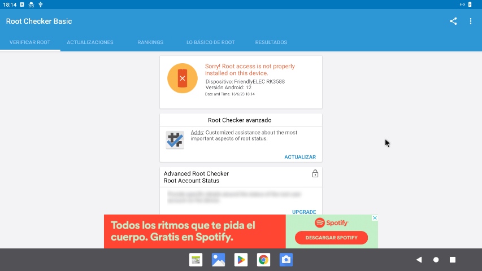Screen dimensions: 482x271
Task: Switch to the Verificar Root tab
Action: 30,42
